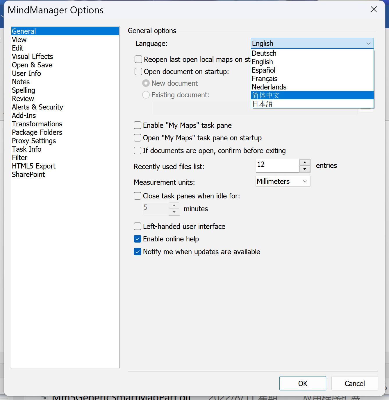Increase idle minutes value
This screenshot has height=400, width=389.
[174, 205]
